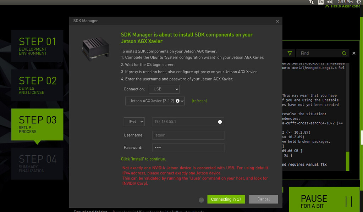Click terminal line 'nd requires manual fix'
The width and height of the screenshot is (363, 212).
click(304, 164)
